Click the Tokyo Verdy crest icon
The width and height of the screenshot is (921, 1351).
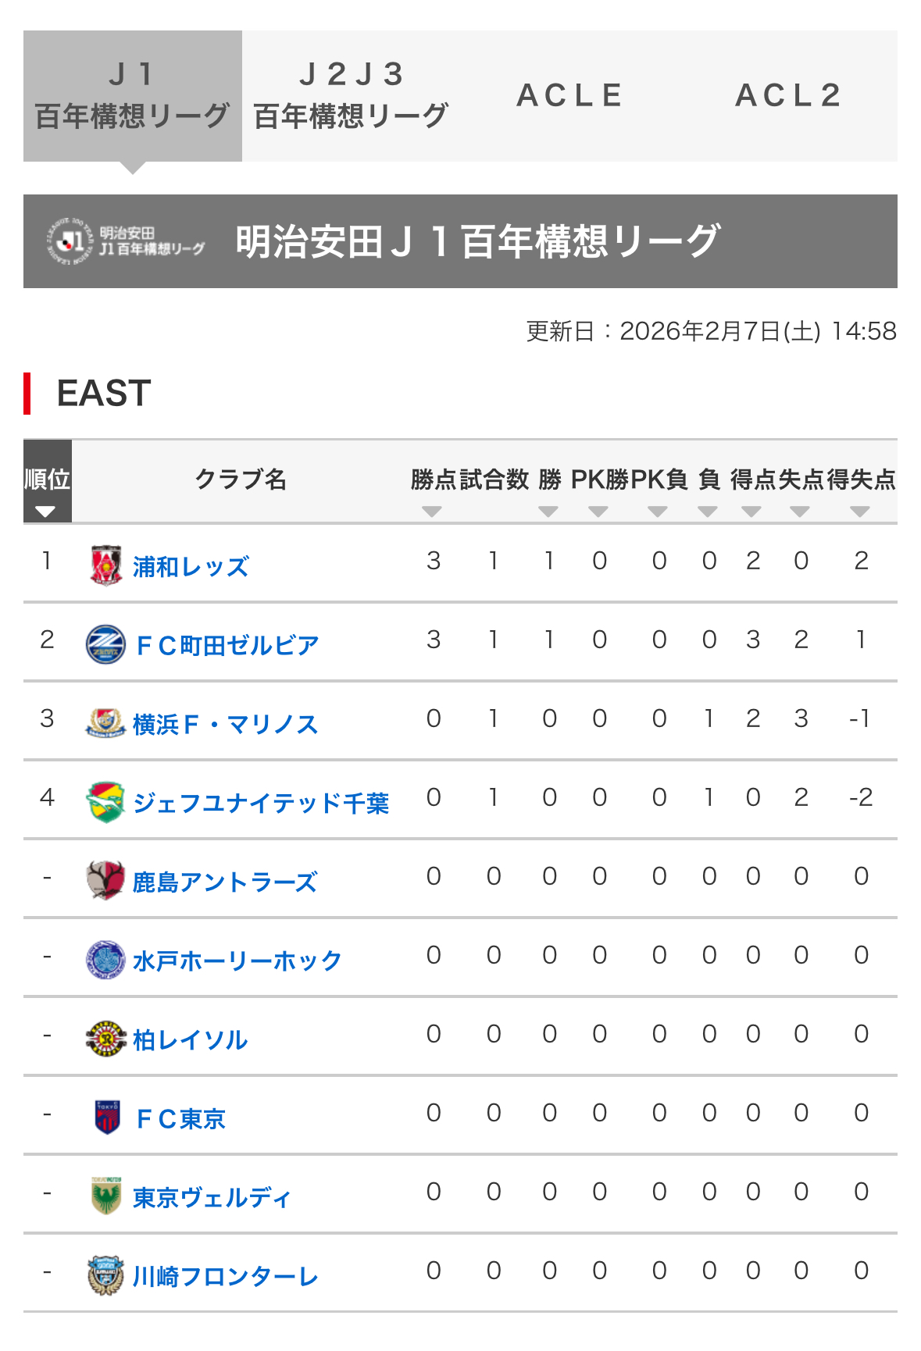click(x=106, y=1196)
